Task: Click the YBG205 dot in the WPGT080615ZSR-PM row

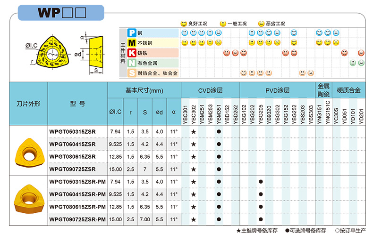Action: coord(261,207)
